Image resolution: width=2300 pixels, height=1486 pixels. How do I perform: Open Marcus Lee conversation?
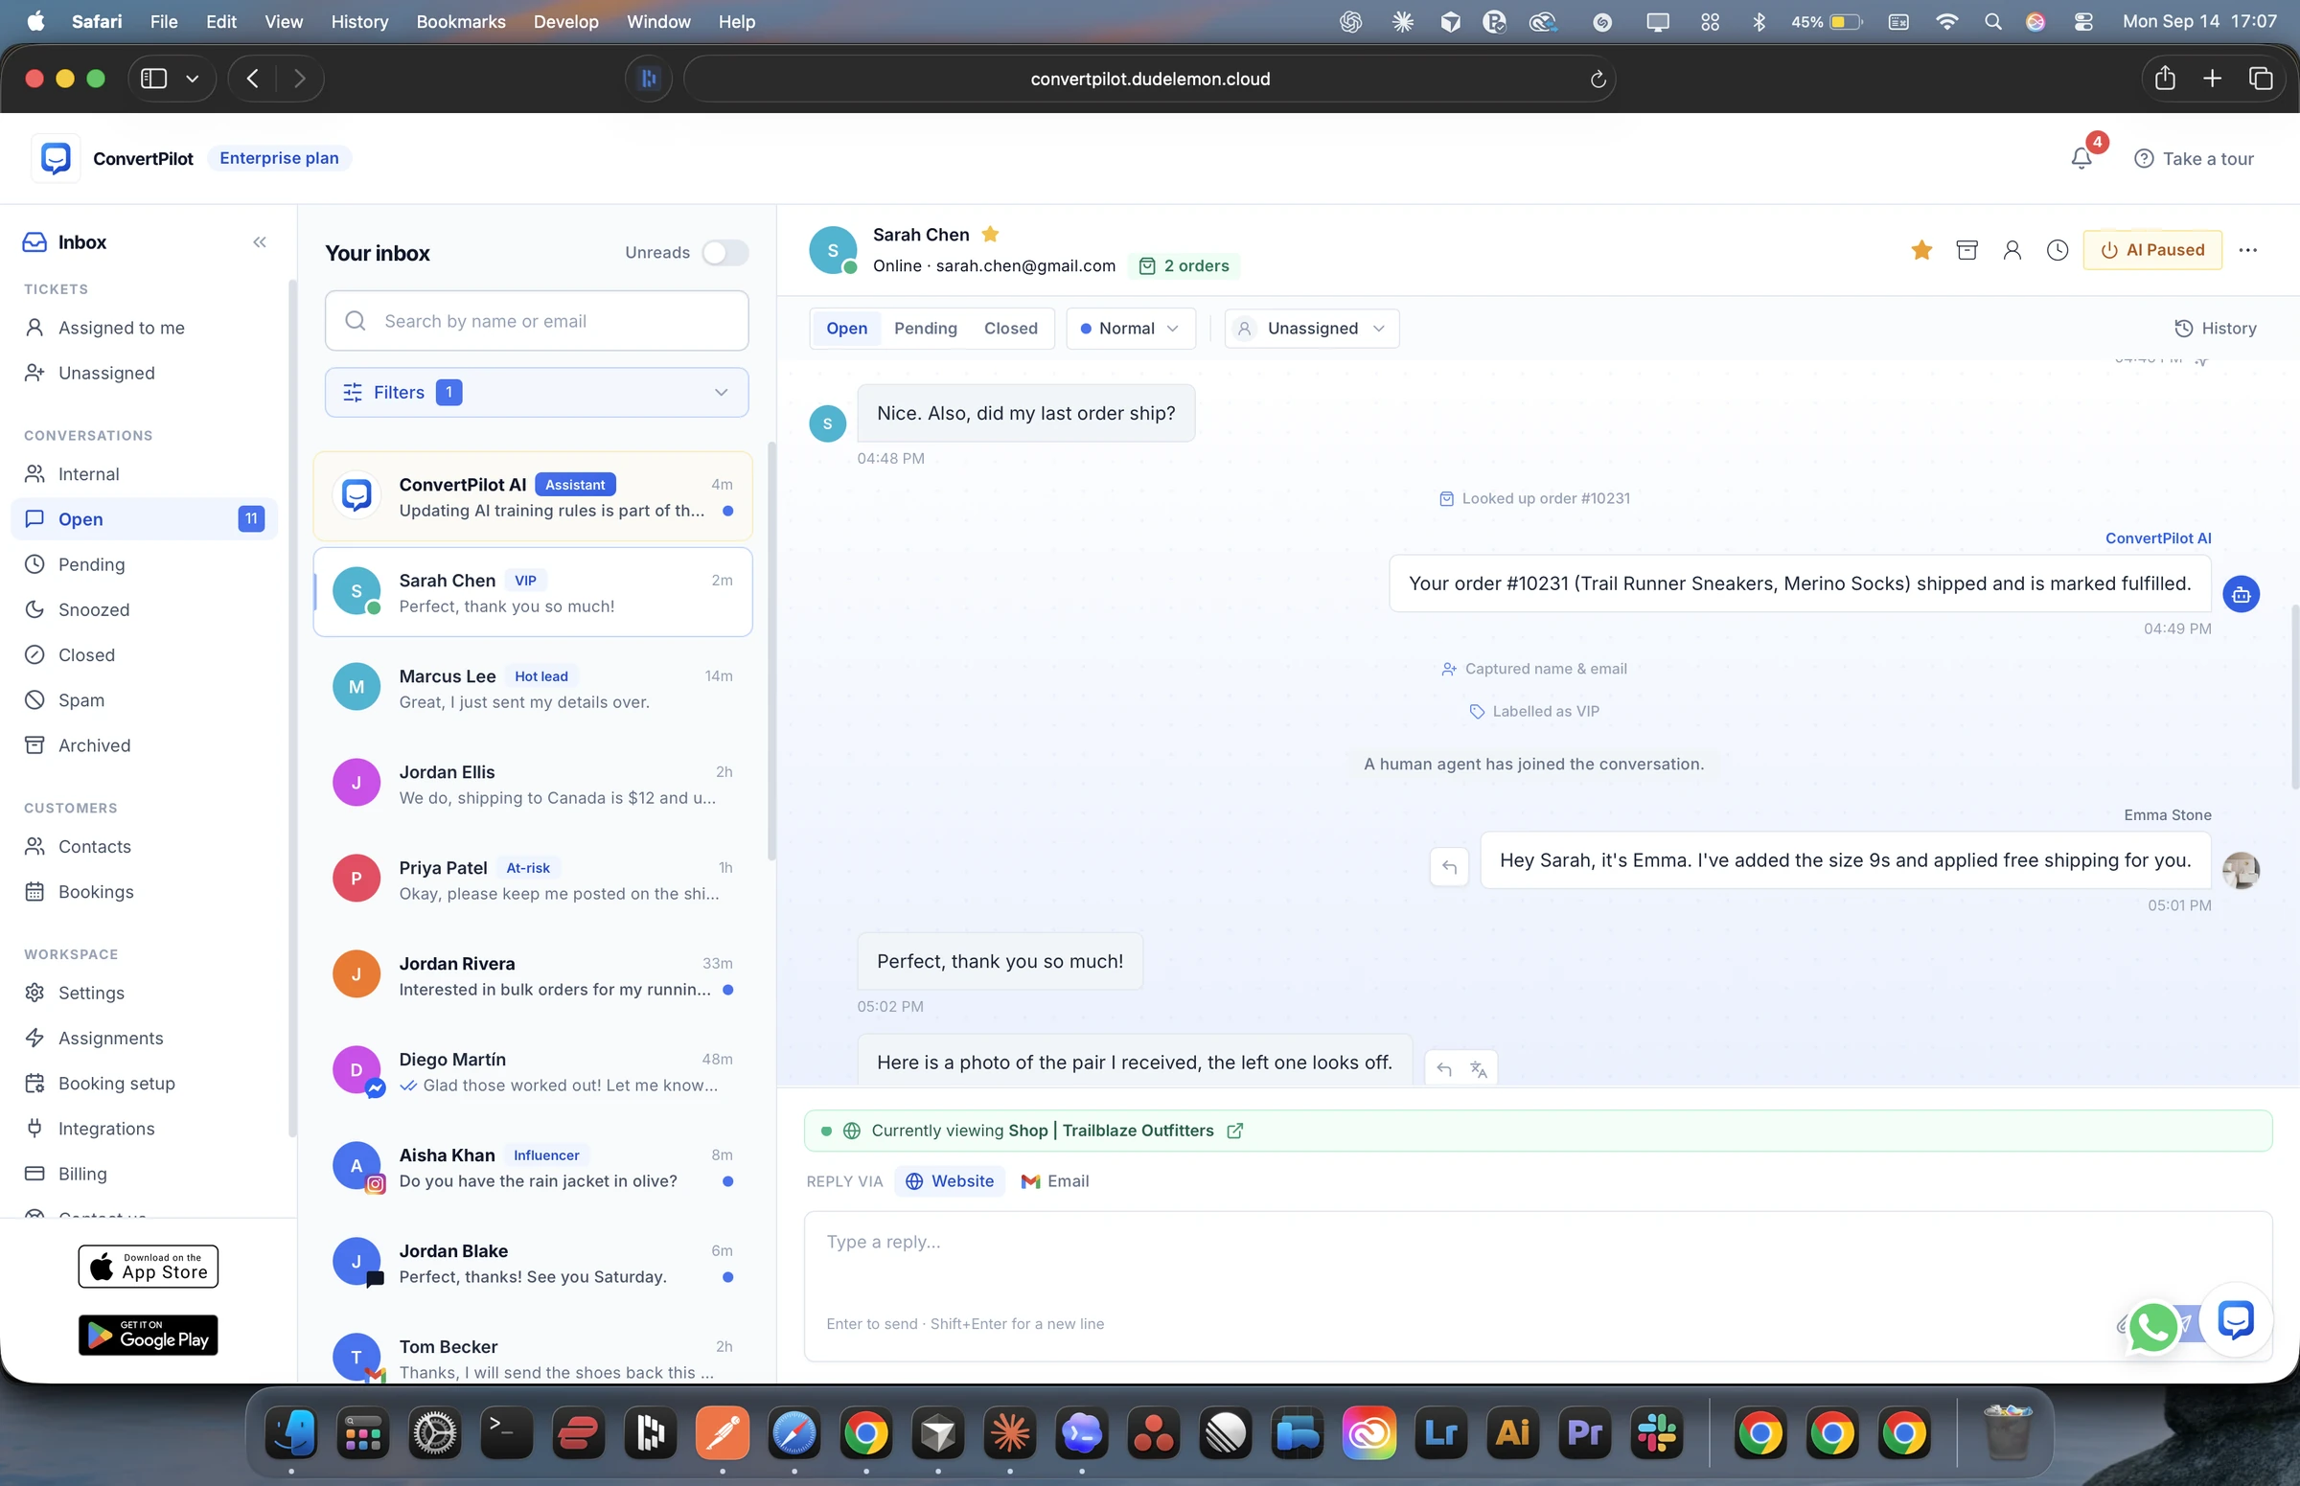(x=532, y=688)
